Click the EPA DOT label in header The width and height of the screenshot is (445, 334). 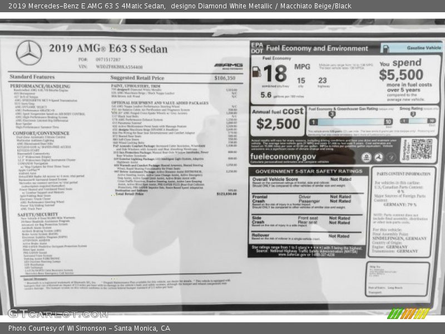click(257, 48)
